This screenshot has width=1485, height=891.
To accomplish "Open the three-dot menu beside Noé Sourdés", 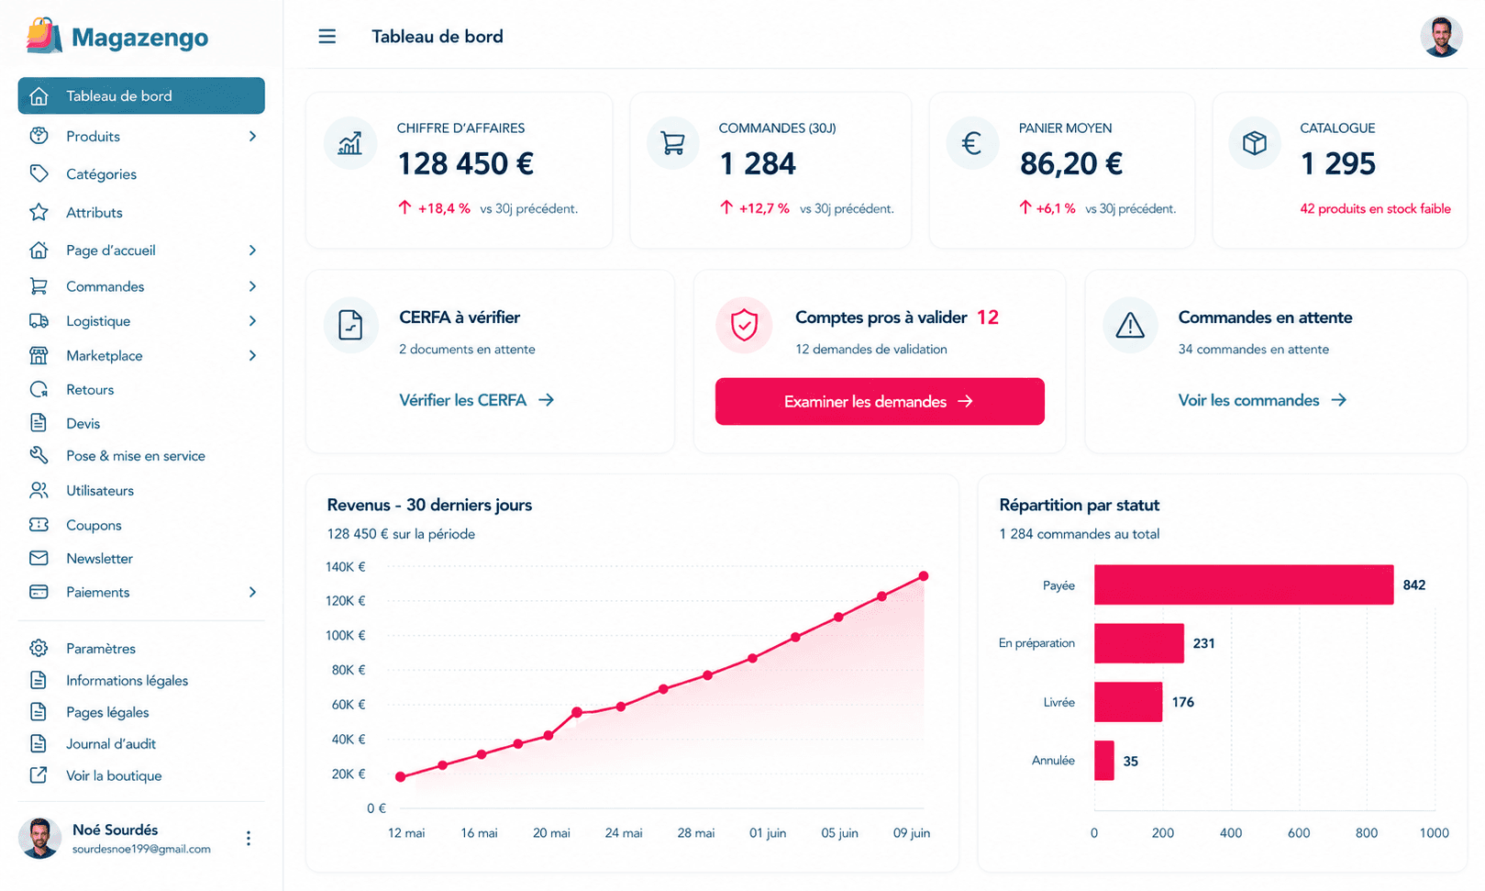I will tap(249, 838).
